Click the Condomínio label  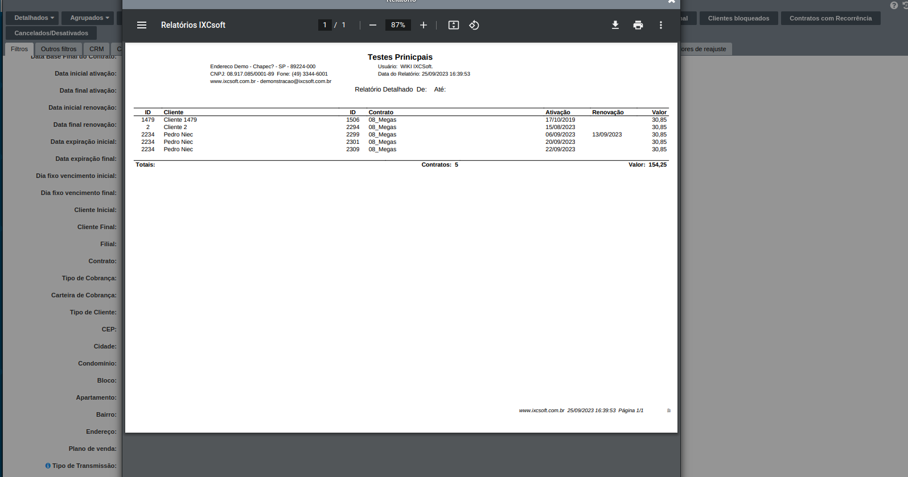tap(97, 363)
